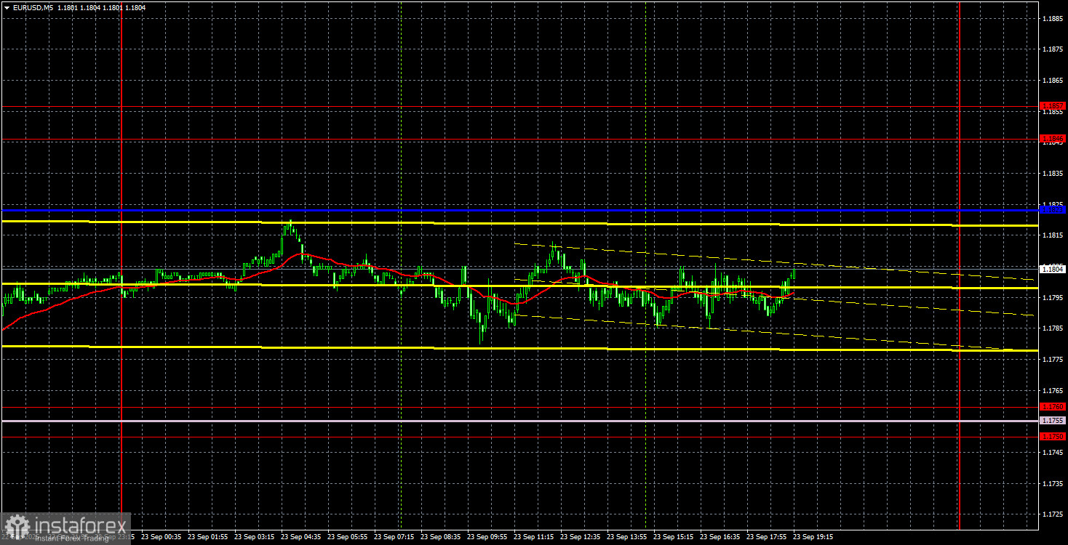Click the 23 Sep 11:15 time label
Screen dimensions: 1068x545
coord(534,537)
